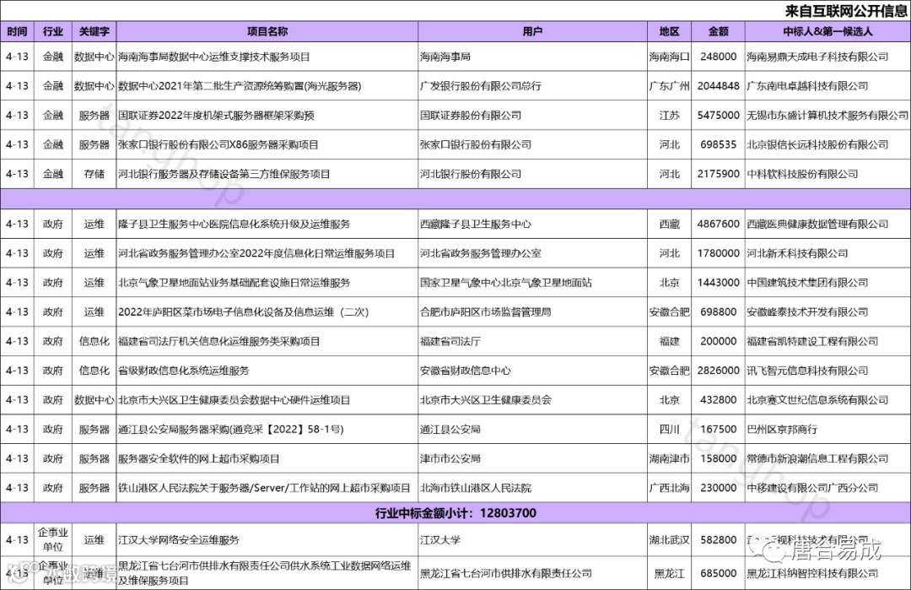Select the 来自互联网公开信息 title text
This screenshot has height=590, width=911.
[846, 11]
